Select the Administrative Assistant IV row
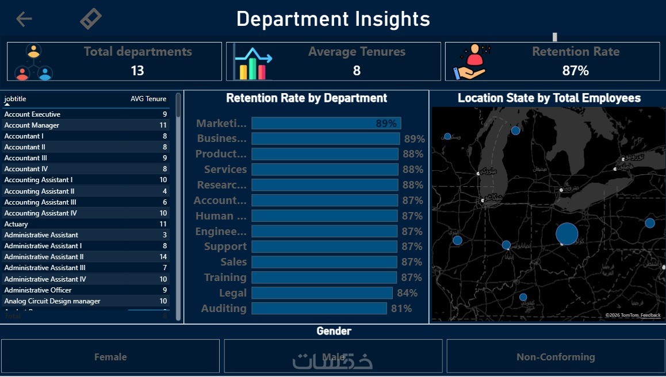 [86, 279]
